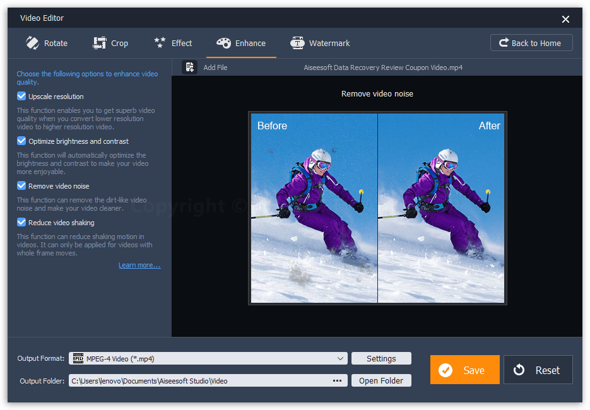Select the Enhance tab

pyautogui.click(x=241, y=44)
